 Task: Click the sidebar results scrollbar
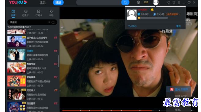58,61
